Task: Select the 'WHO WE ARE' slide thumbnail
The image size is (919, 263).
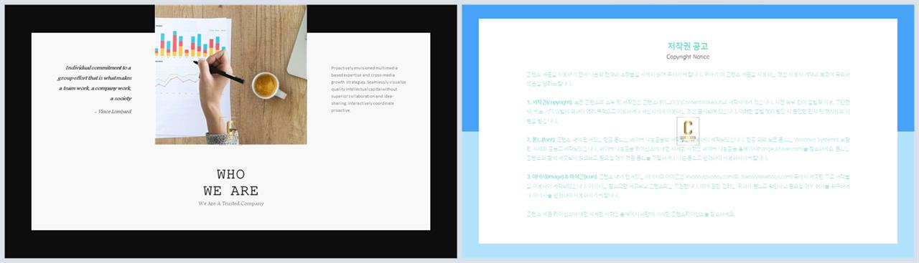Action: pyautogui.click(x=230, y=131)
